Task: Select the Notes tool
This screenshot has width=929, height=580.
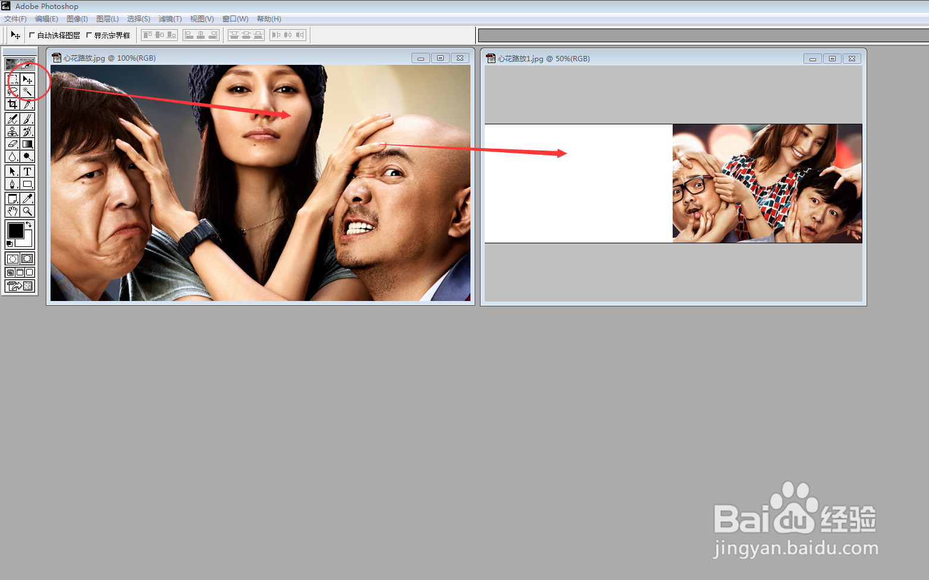Action: 12,199
